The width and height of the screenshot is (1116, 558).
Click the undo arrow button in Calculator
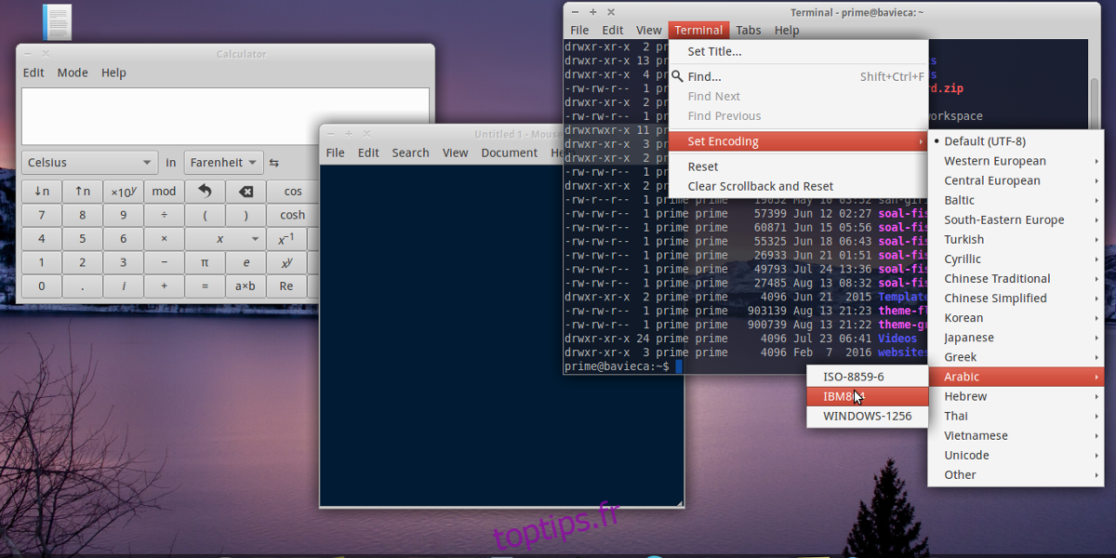coord(205,191)
